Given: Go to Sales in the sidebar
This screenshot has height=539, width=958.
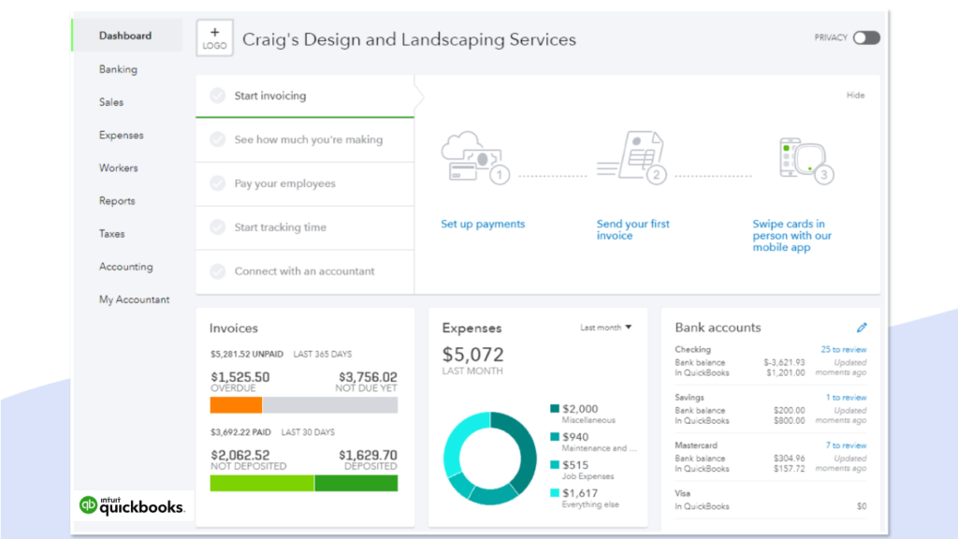Looking at the screenshot, I should (111, 102).
